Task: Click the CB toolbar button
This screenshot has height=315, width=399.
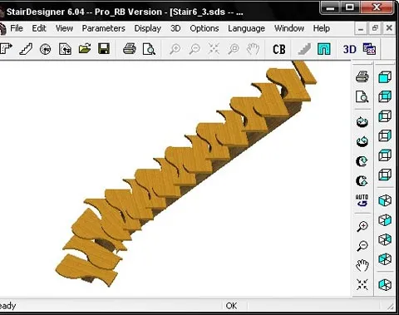Action: (279, 50)
